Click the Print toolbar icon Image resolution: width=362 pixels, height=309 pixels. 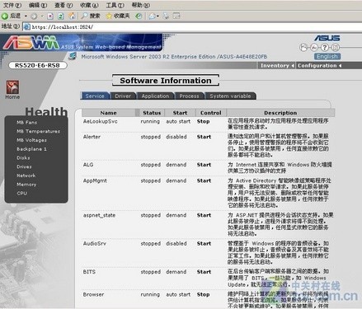coord(166,16)
